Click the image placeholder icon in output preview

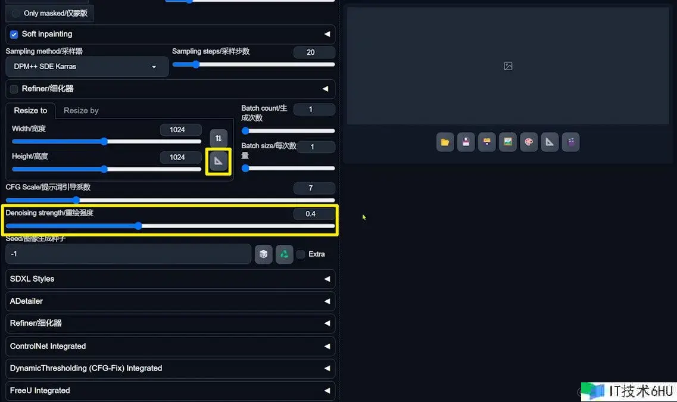pyautogui.click(x=508, y=66)
